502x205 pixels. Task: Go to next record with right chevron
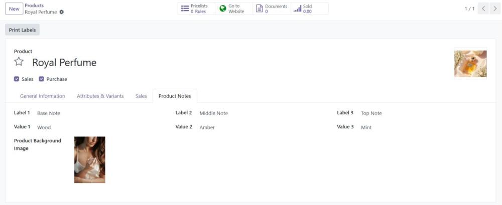[x=495, y=9]
